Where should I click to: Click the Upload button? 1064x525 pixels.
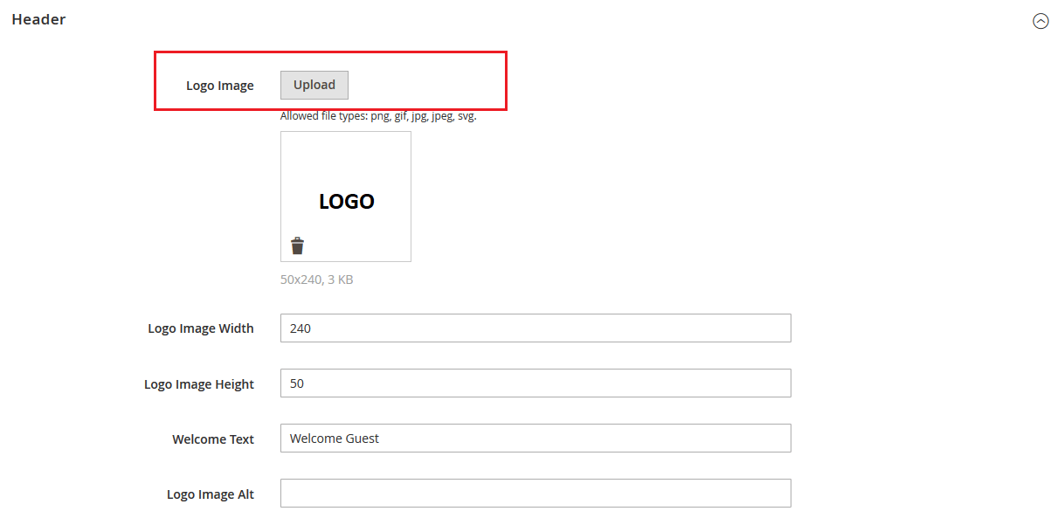[x=314, y=84]
